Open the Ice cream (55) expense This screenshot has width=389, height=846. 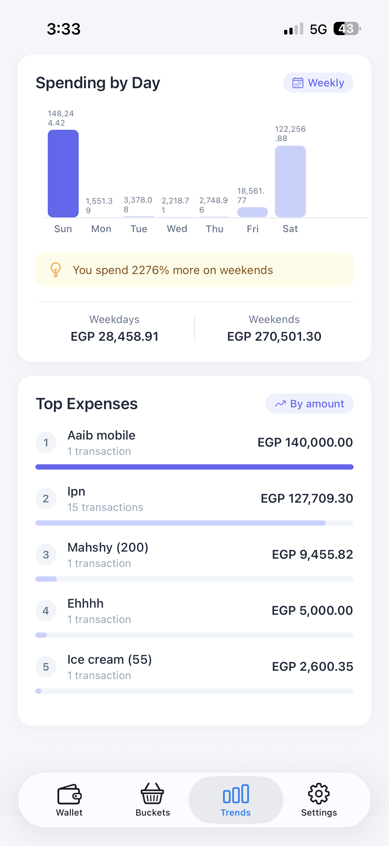(x=194, y=667)
